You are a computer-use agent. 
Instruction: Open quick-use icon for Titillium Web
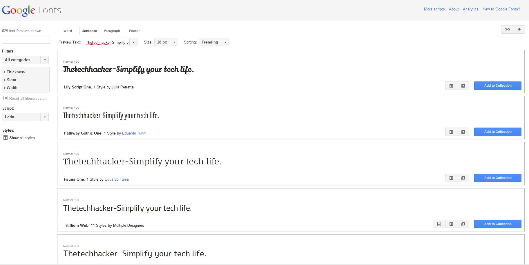coord(451,224)
